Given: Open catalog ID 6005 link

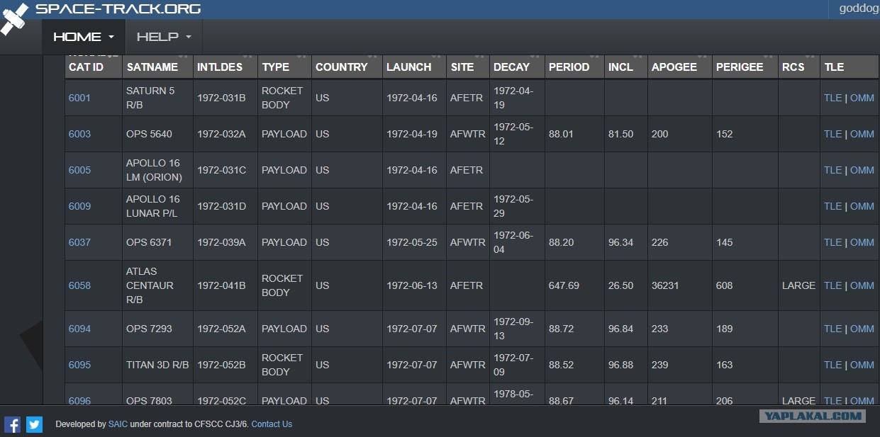Looking at the screenshot, I should pos(79,170).
